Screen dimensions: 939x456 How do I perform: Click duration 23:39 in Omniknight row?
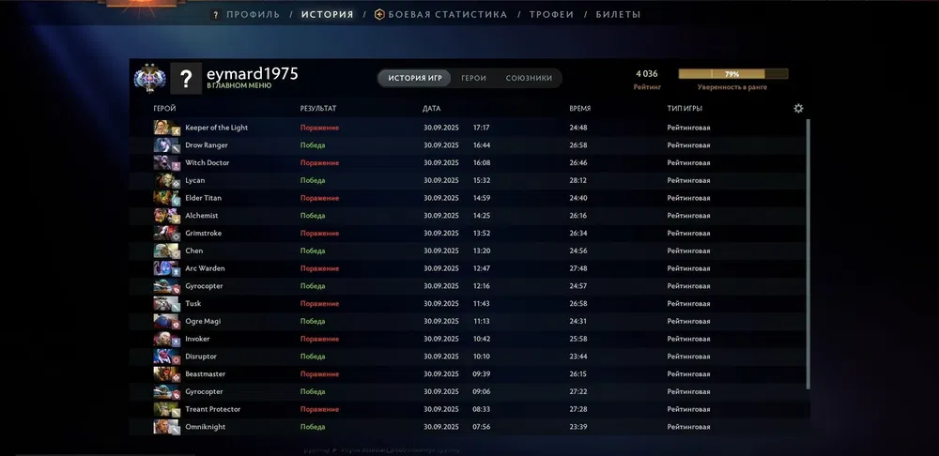pos(577,427)
